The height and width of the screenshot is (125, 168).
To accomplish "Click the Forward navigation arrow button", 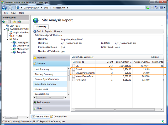I will 10,8.
